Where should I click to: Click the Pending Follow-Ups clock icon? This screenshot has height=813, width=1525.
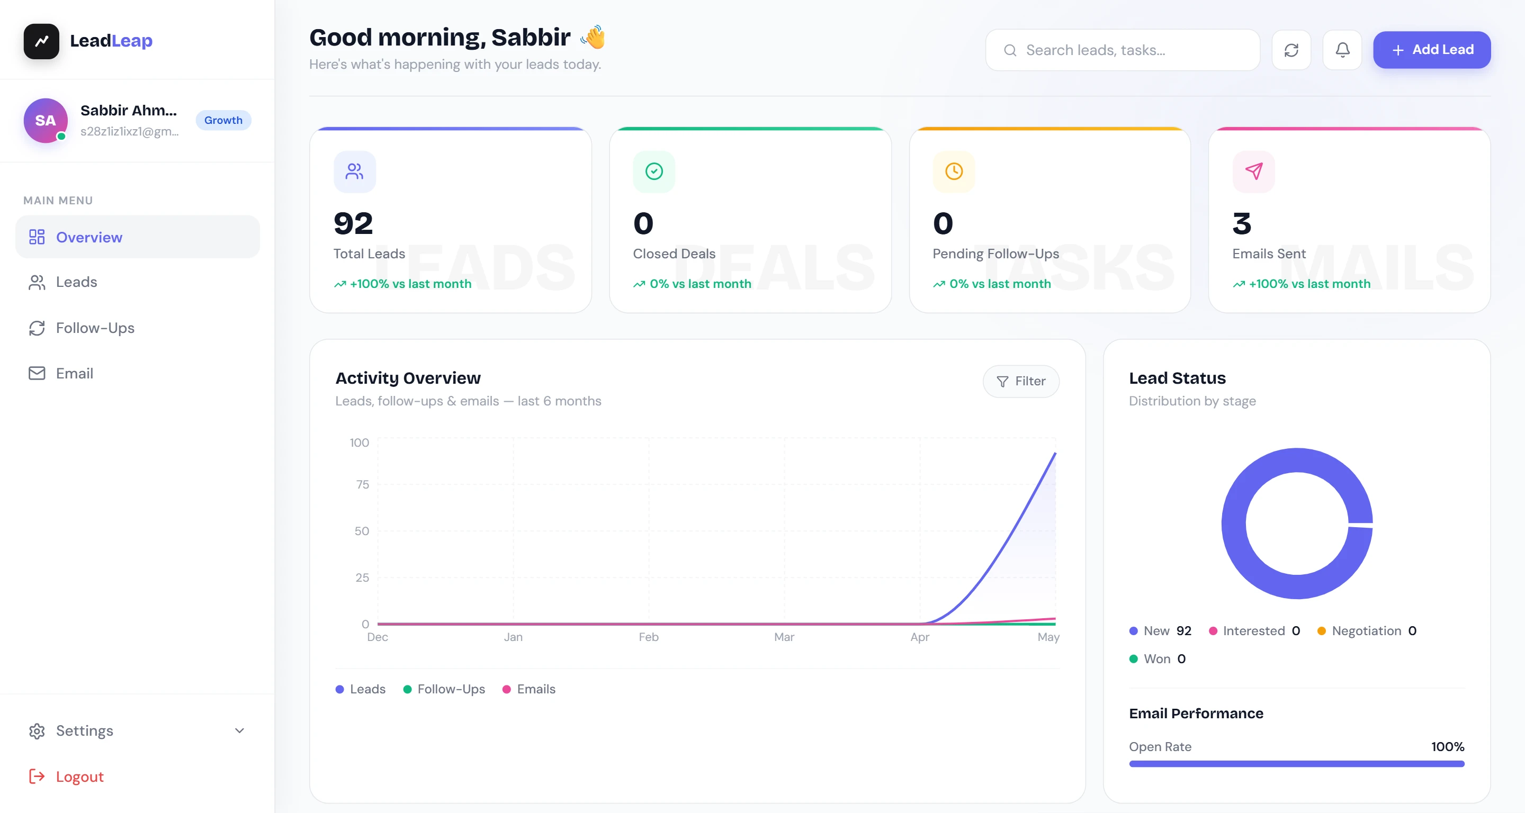coord(954,171)
